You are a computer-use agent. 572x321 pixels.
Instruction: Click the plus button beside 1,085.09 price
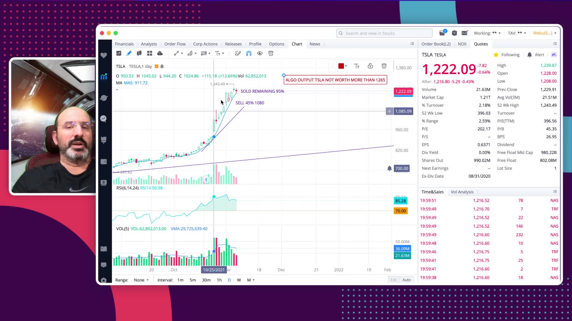point(389,111)
